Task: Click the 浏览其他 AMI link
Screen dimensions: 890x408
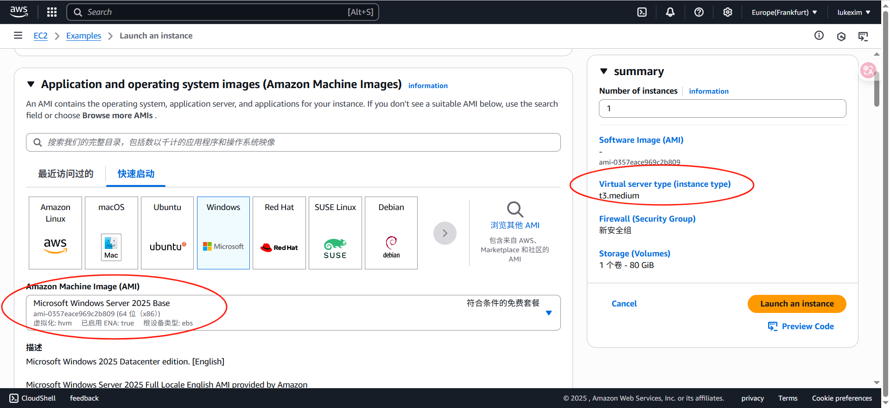Action: pos(515,225)
